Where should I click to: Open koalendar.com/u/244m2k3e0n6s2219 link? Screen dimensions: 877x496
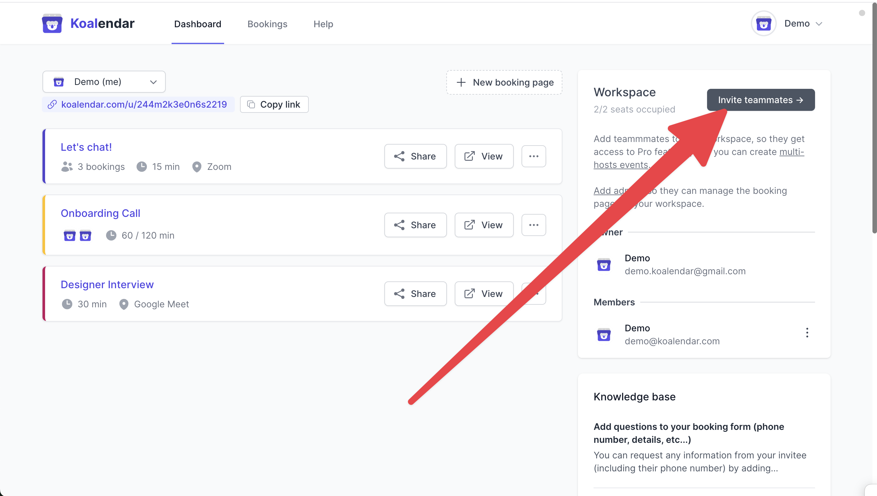click(144, 104)
